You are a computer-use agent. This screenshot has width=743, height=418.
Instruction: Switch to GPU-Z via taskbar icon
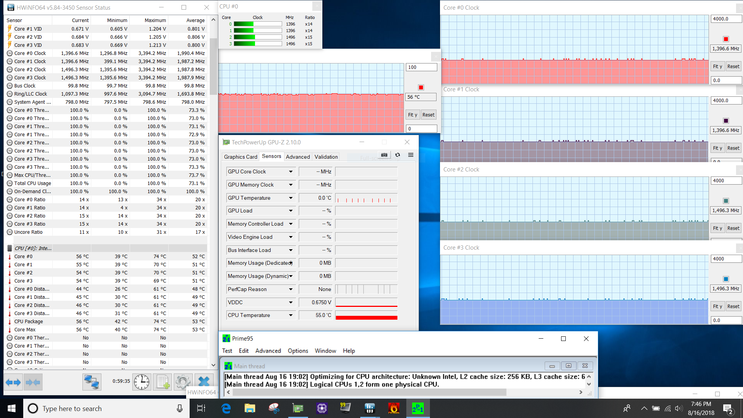click(298, 408)
